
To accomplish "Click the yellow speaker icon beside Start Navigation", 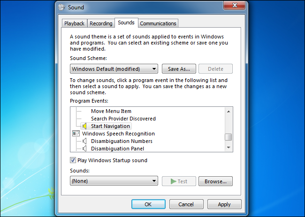I will [x=84, y=126].
